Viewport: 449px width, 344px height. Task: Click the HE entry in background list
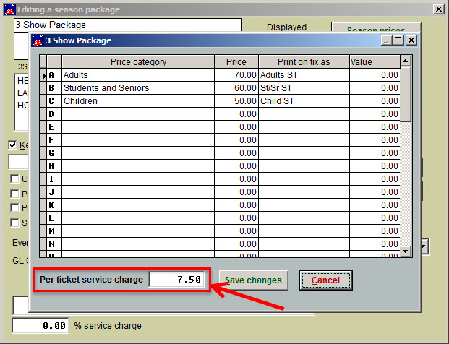point(22,81)
